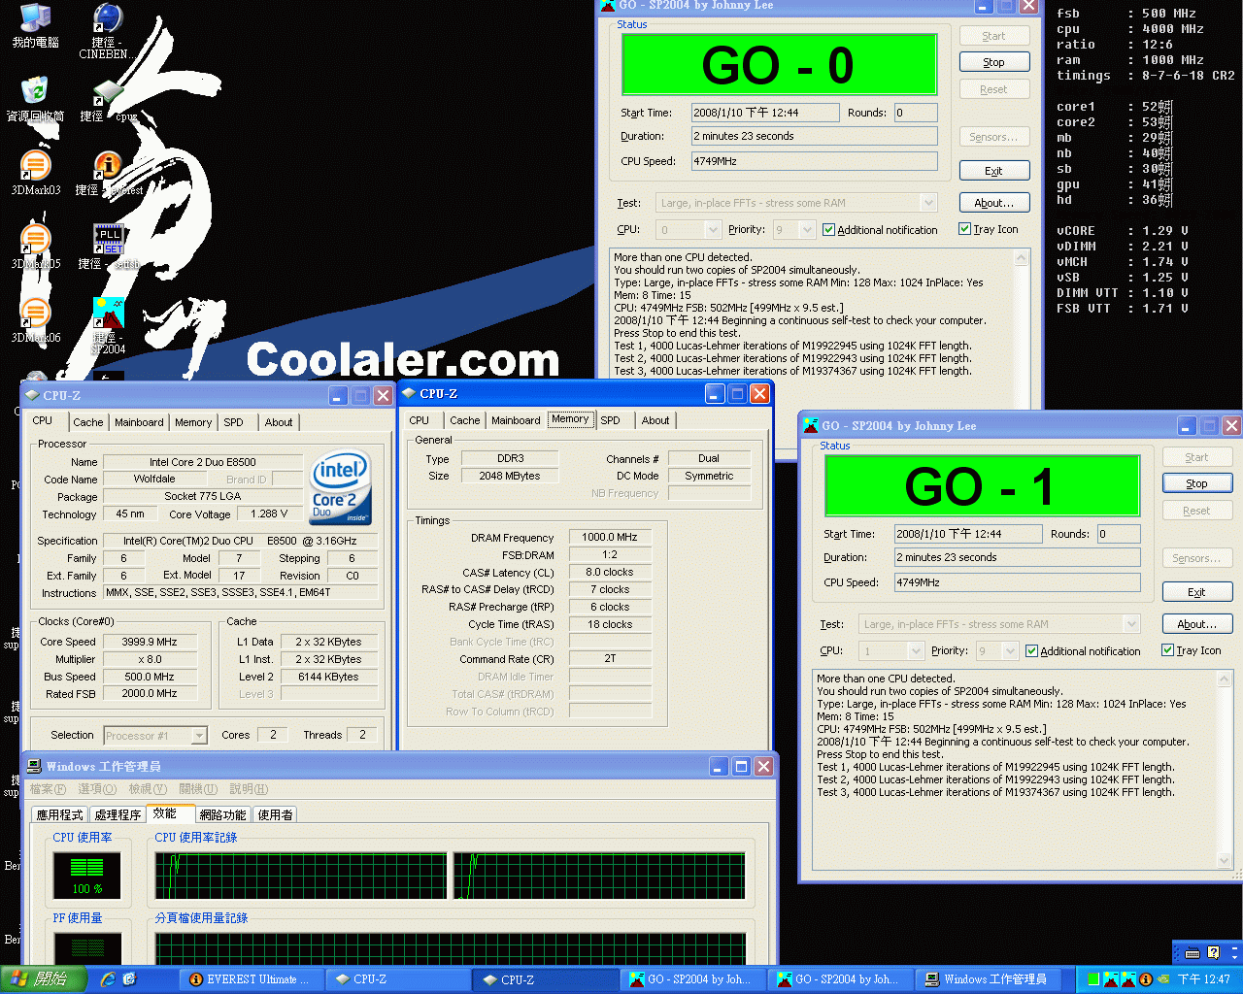This screenshot has height=994, width=1243.
Task: Switch to Mainboard tab in left CPU-Z window
Action: pos(139,422)
